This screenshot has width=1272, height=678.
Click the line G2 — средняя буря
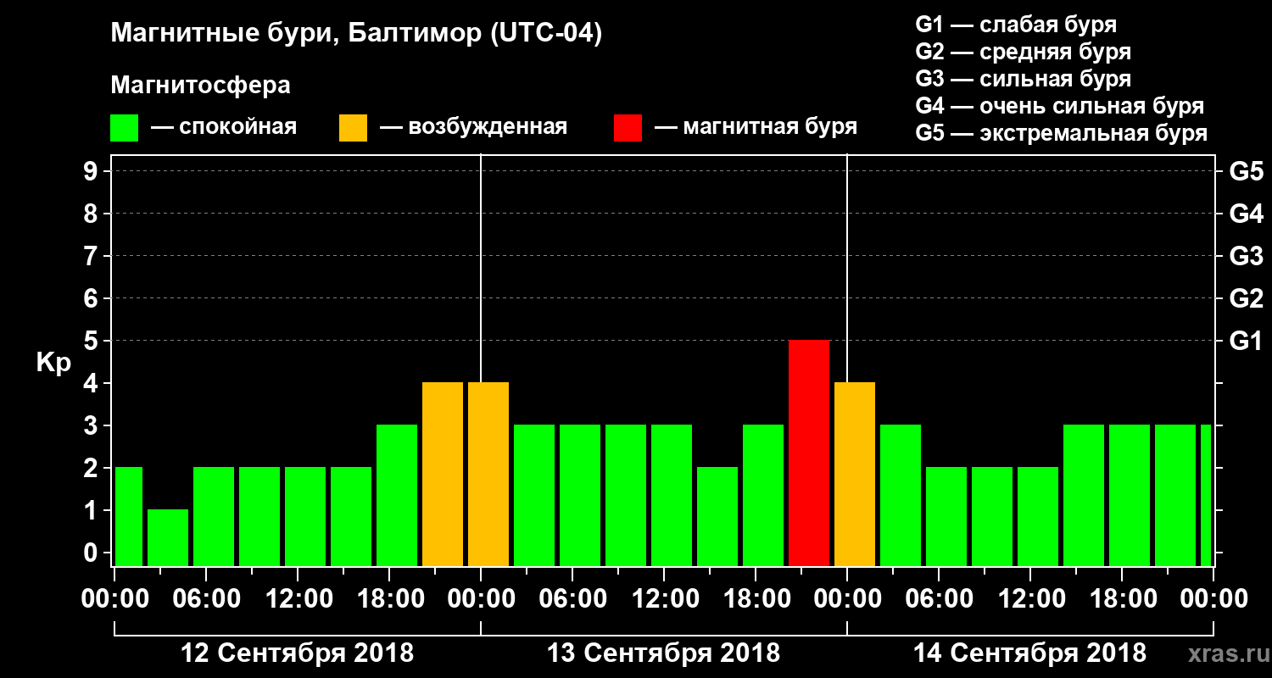point(1024,52)
